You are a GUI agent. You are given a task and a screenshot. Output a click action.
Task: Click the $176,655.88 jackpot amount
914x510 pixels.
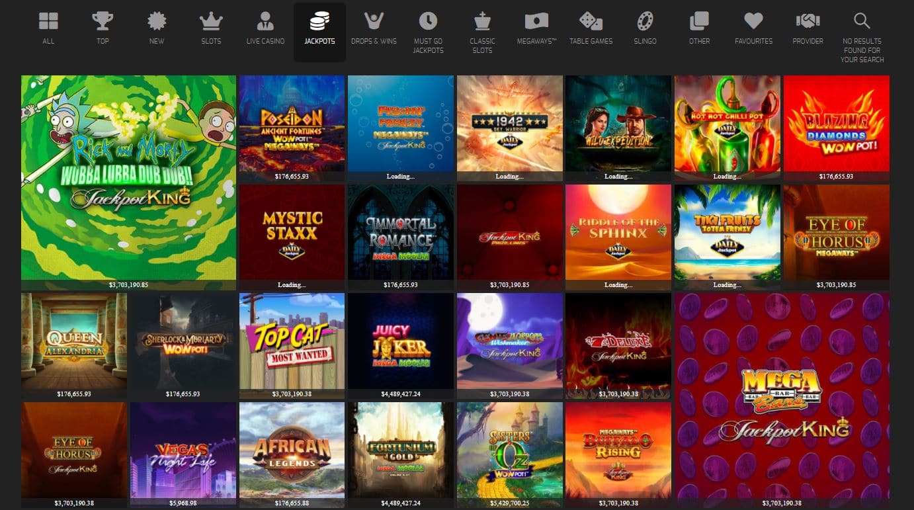(292, 503)
